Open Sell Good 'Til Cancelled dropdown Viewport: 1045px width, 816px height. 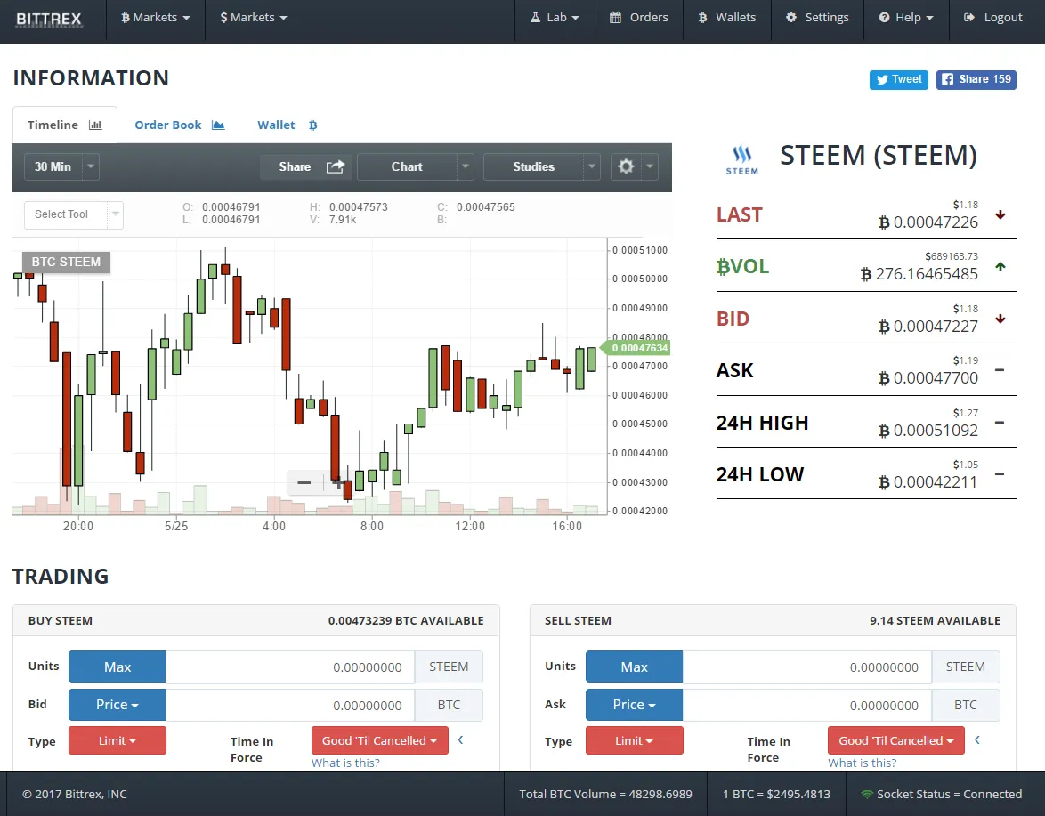896,740
